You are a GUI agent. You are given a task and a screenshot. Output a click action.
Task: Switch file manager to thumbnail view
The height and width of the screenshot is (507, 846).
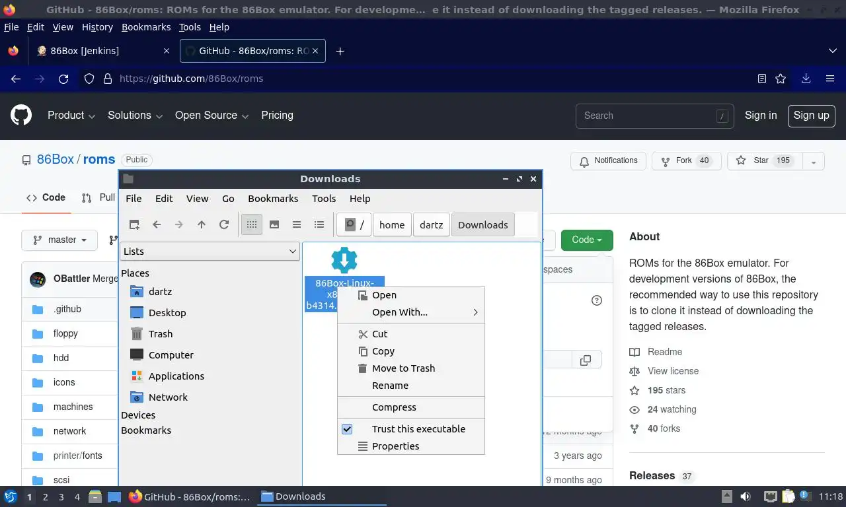tap(274, 224)
